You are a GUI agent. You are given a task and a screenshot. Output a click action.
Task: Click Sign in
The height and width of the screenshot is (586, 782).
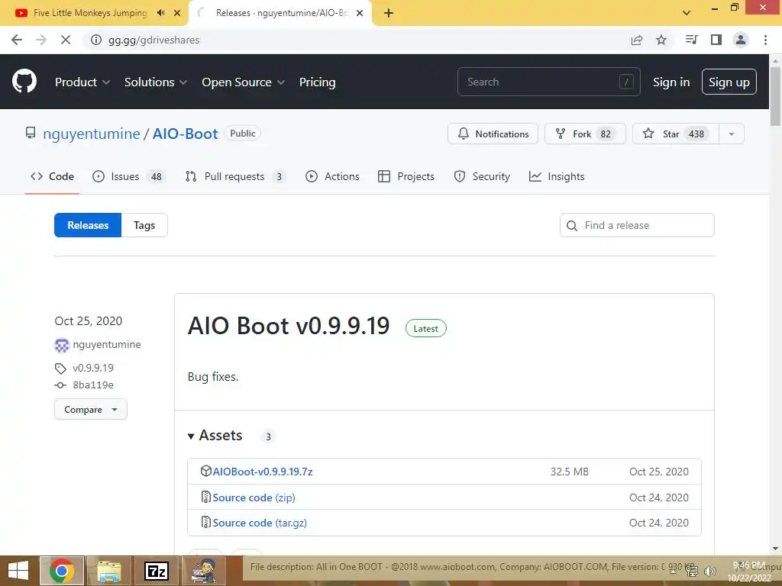671,82
